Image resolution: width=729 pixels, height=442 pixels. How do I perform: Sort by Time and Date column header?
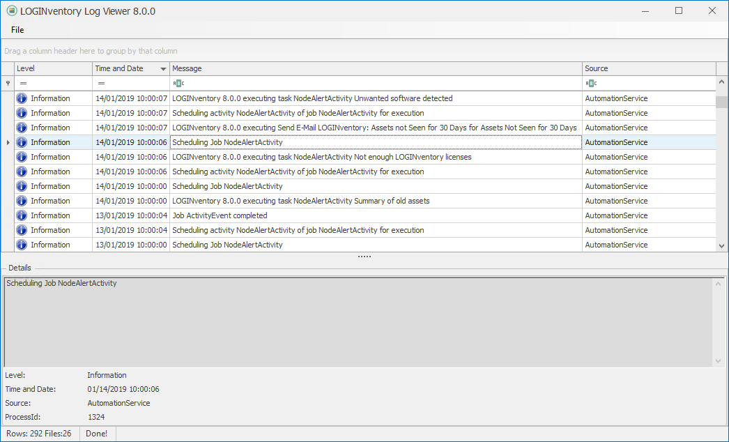pos(130,68)
